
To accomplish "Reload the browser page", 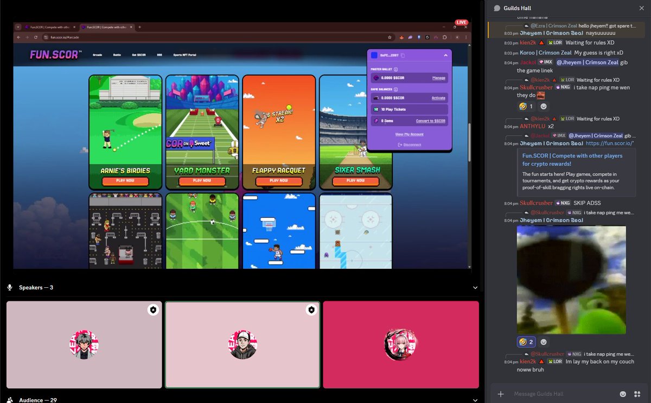I will (36, 37).
